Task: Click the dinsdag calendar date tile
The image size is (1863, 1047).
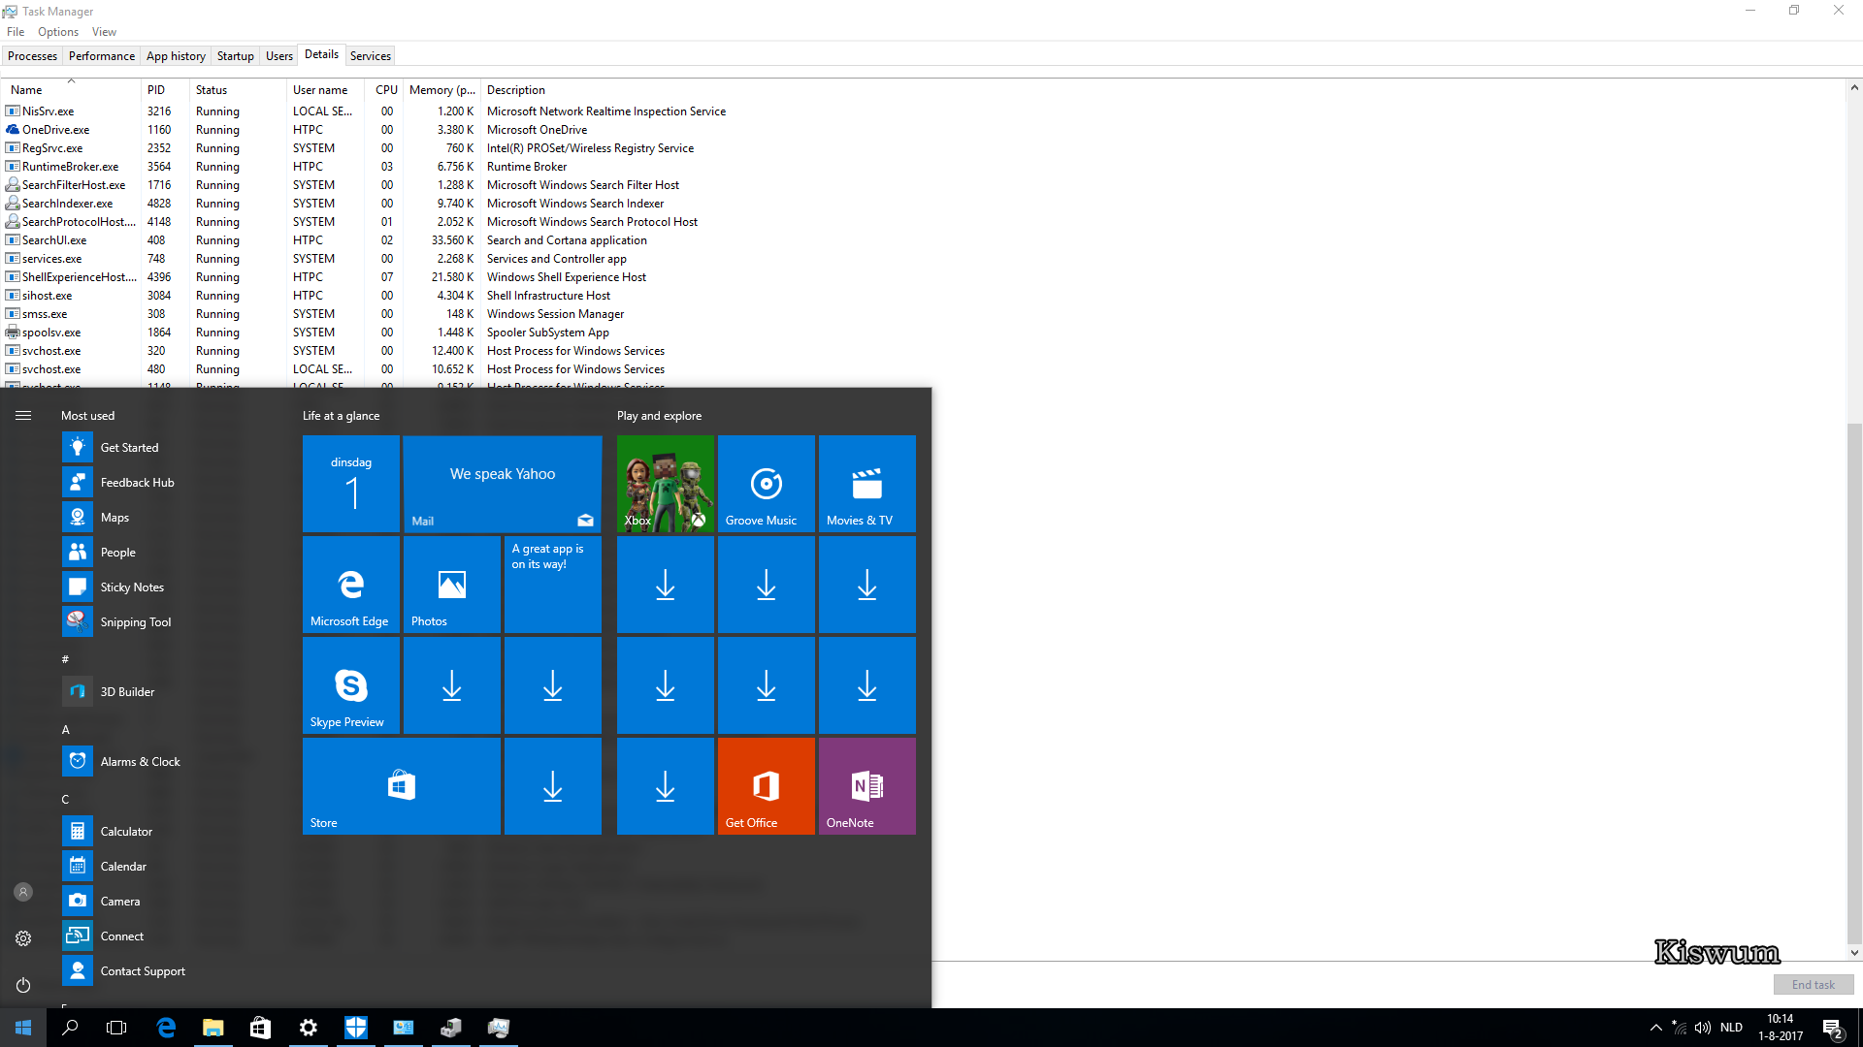Action: tap(351, 484)
